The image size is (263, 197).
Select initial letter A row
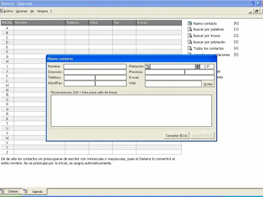[91, 28]
